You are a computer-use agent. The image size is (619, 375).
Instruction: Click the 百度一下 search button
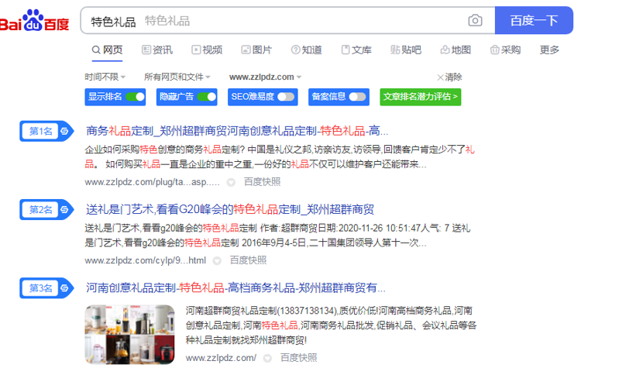click(534, 20)
